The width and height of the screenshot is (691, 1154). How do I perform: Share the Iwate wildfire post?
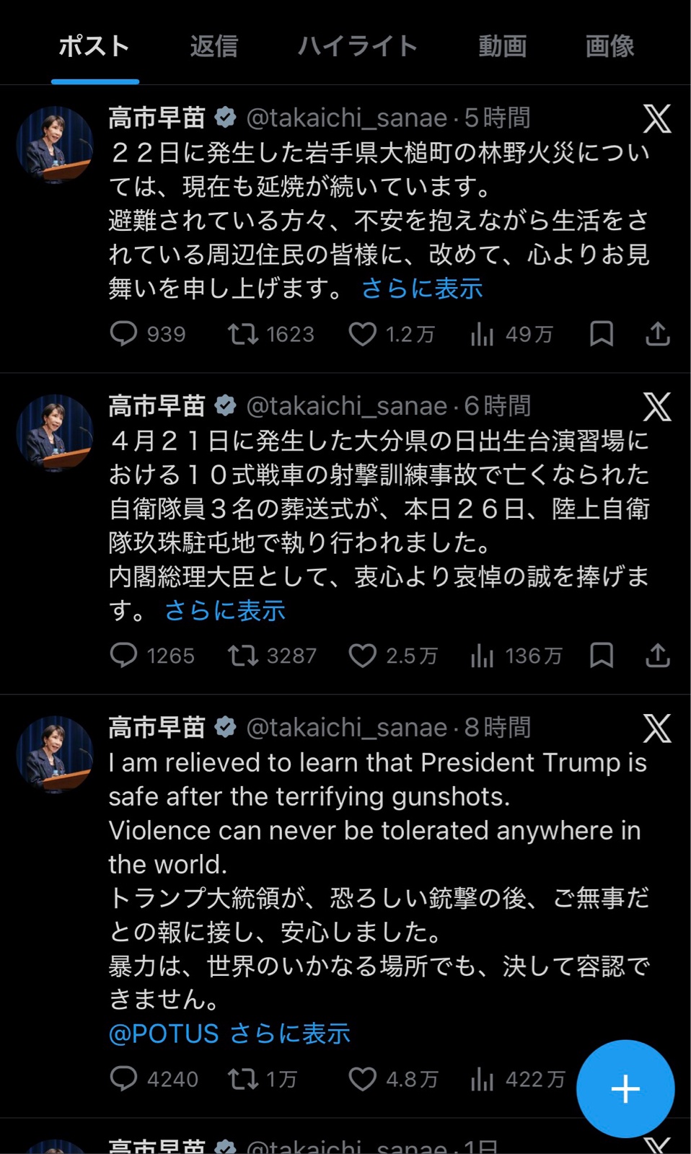(x=657, y=334)
